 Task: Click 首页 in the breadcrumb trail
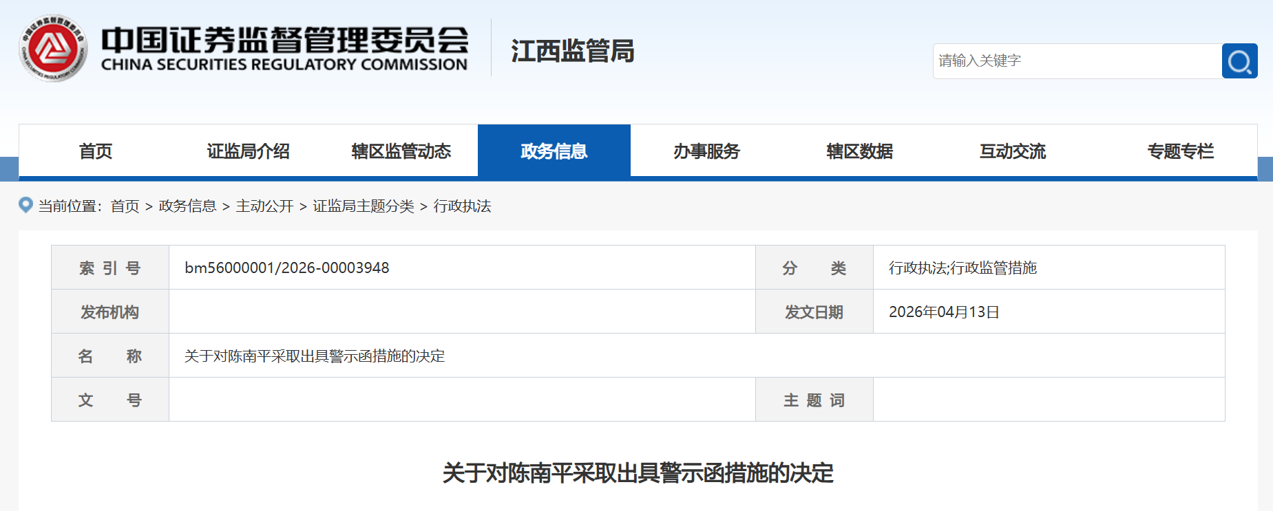(125, 206)
